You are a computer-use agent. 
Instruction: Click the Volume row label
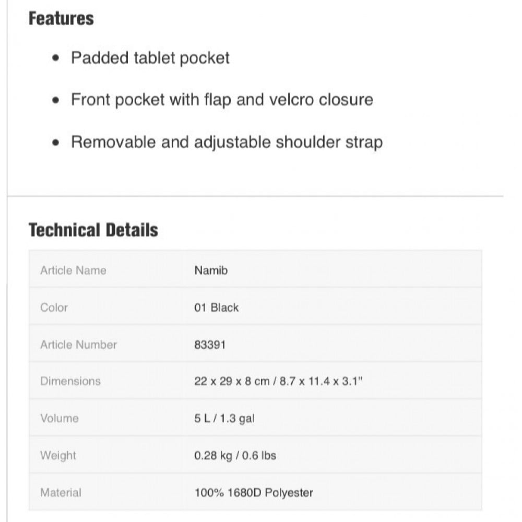tap(59, 418)
